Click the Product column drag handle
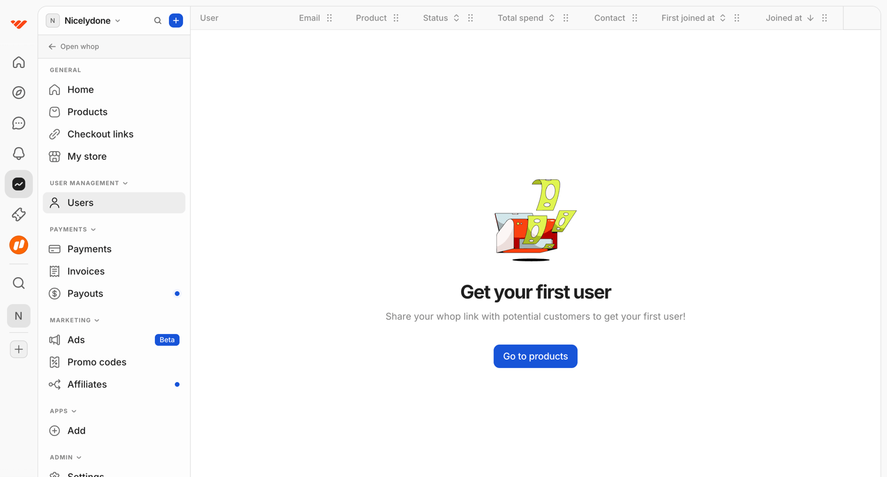This screenshot has height=477, width=887. click(x=396, y=18)
